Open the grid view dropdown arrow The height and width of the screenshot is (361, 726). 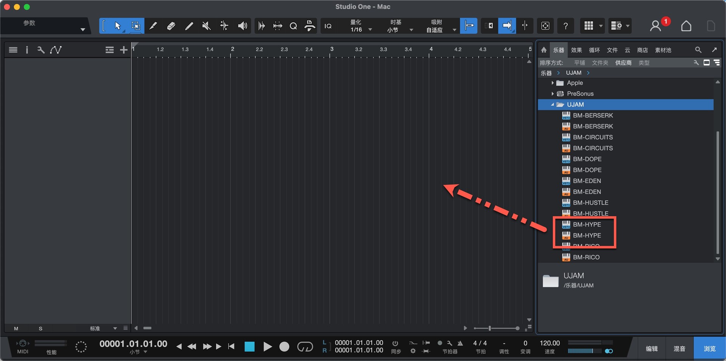601,26
